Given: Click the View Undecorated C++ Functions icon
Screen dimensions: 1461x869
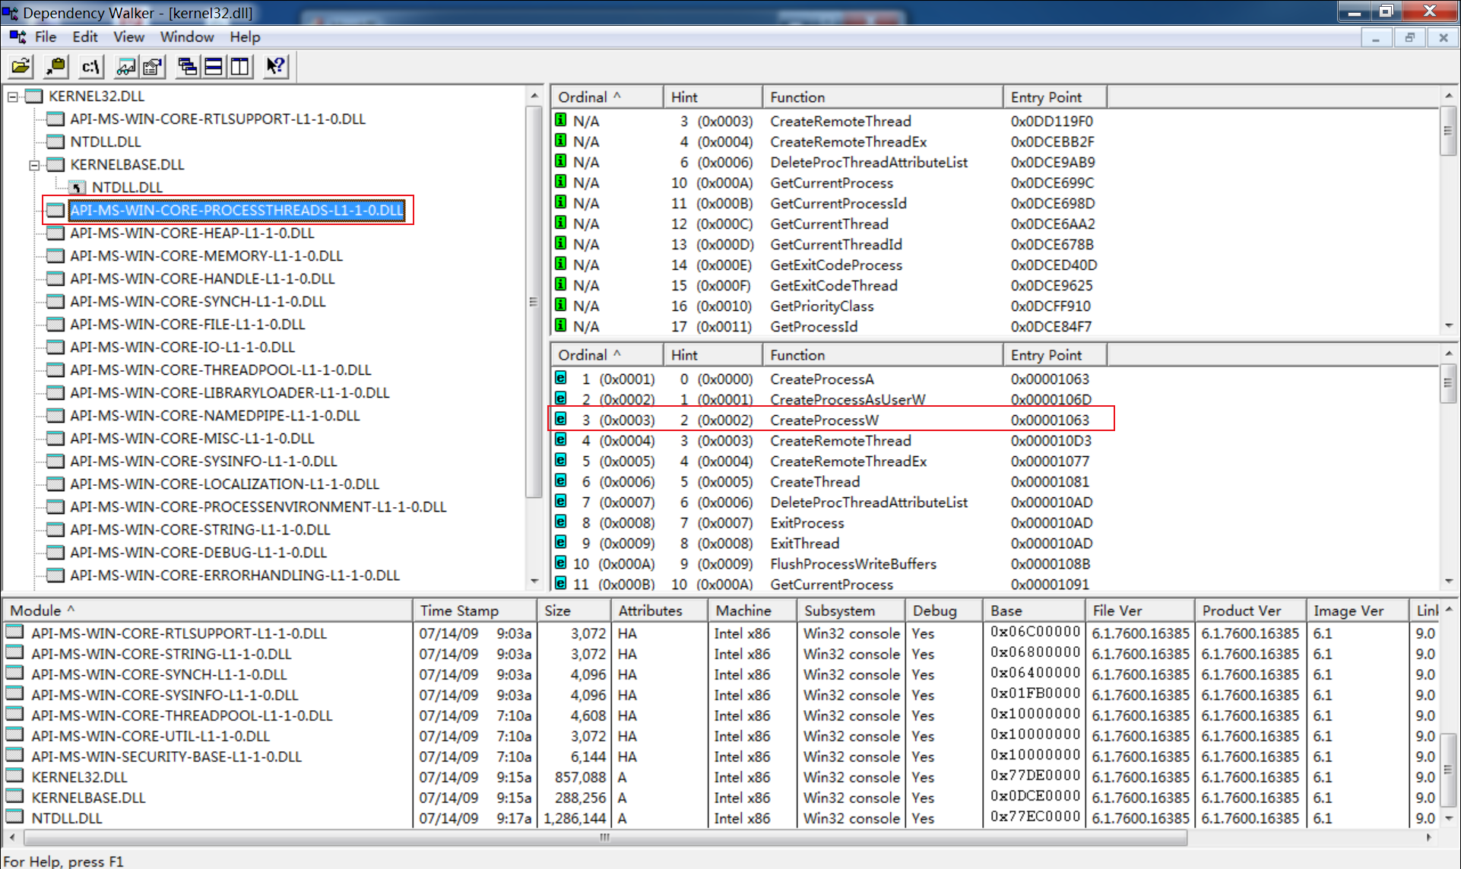Looking at the screenshot, I should 124,66.
